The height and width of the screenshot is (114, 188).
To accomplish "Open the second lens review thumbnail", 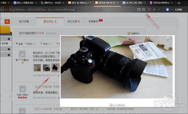I will (x=46, y=68).
